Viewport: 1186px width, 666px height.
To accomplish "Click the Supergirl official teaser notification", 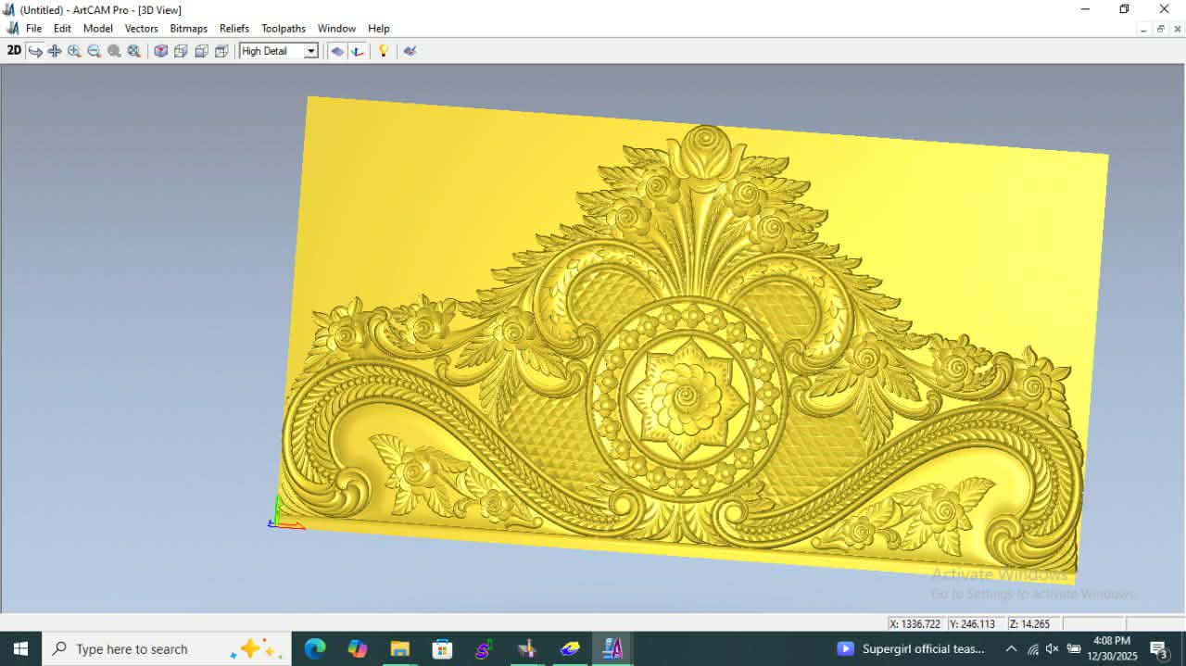I will (x=911, y=648).
